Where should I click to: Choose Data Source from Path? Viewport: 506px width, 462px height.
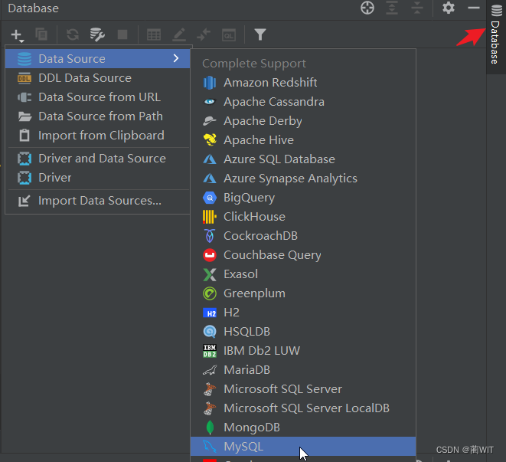tap(97, 116)
